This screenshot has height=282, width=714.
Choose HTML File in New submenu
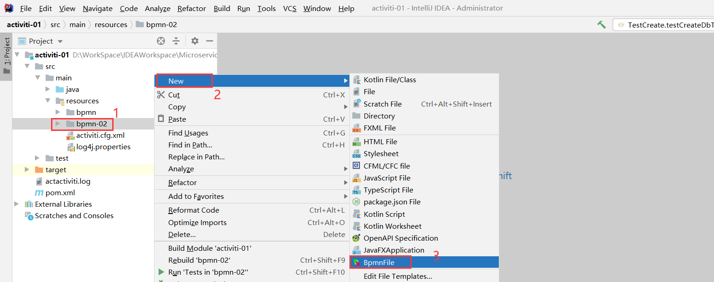point(424,141)
